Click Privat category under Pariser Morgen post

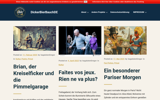[x=117, y=63]
